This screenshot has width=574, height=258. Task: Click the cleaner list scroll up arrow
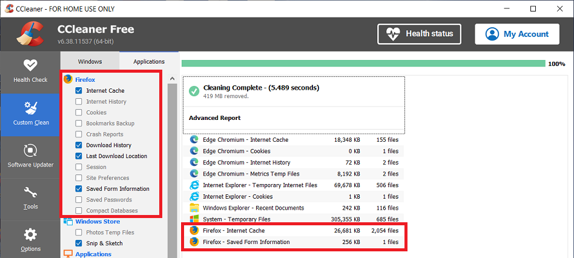pos(171,78)
